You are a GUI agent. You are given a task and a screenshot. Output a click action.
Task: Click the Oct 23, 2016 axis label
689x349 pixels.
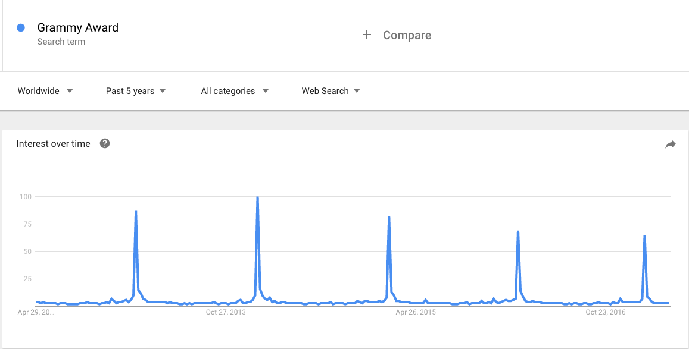[605, 312]
